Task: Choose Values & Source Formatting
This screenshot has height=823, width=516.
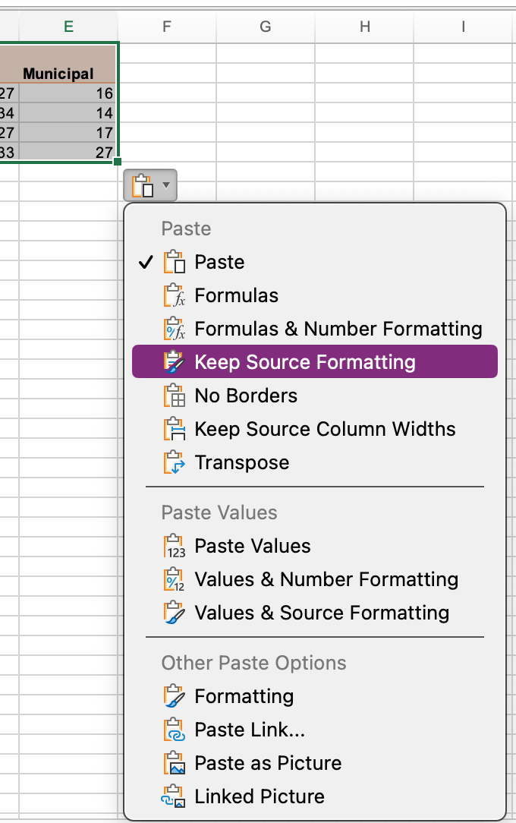Action: click(x=322, y=613)
